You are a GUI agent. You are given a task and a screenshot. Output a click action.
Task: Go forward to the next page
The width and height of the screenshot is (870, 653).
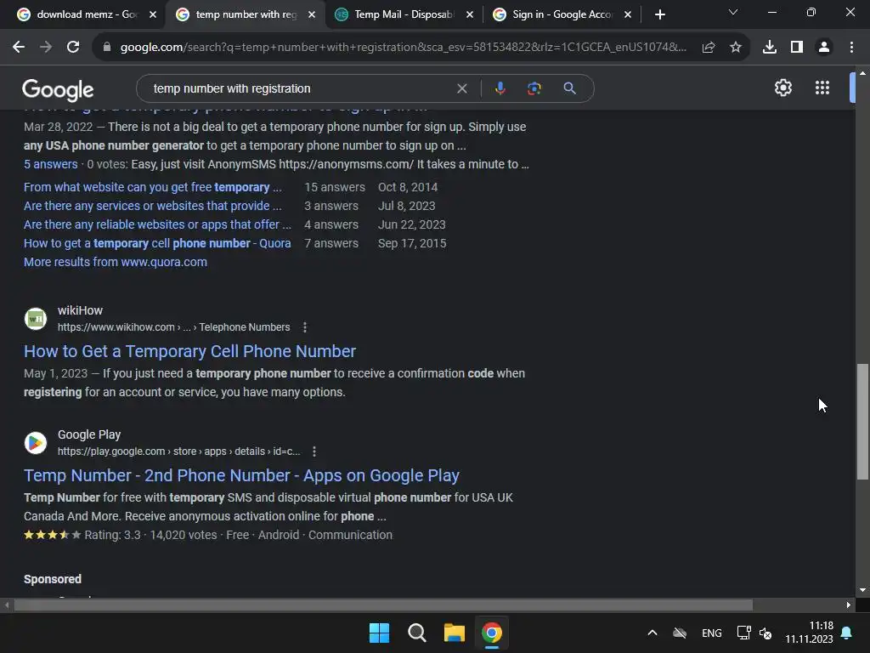[46, 48]
